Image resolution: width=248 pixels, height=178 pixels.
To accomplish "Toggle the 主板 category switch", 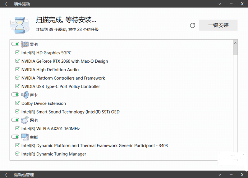I will pyautogui.click(x=15, y=137).
